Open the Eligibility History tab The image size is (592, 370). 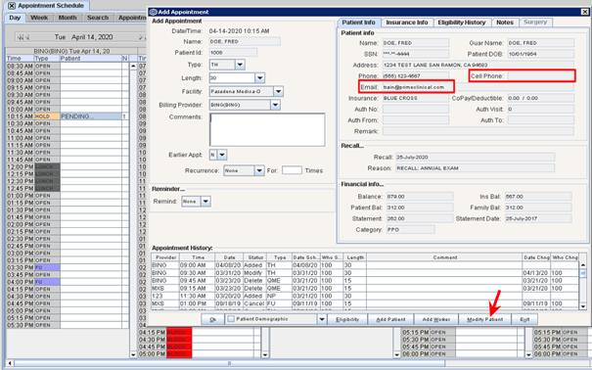(x=462, y=23)
